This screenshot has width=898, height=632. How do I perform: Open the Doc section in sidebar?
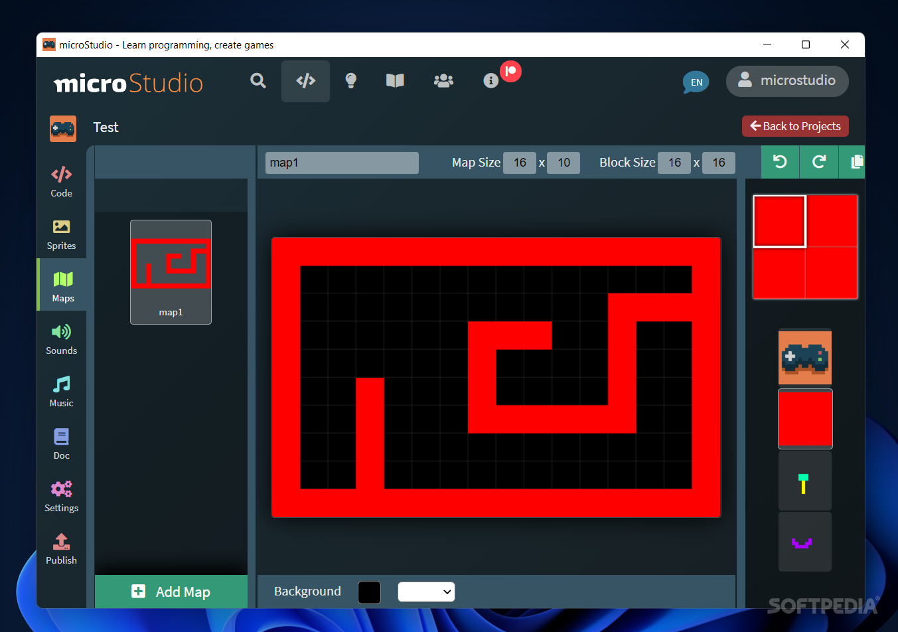click(62, 444)
